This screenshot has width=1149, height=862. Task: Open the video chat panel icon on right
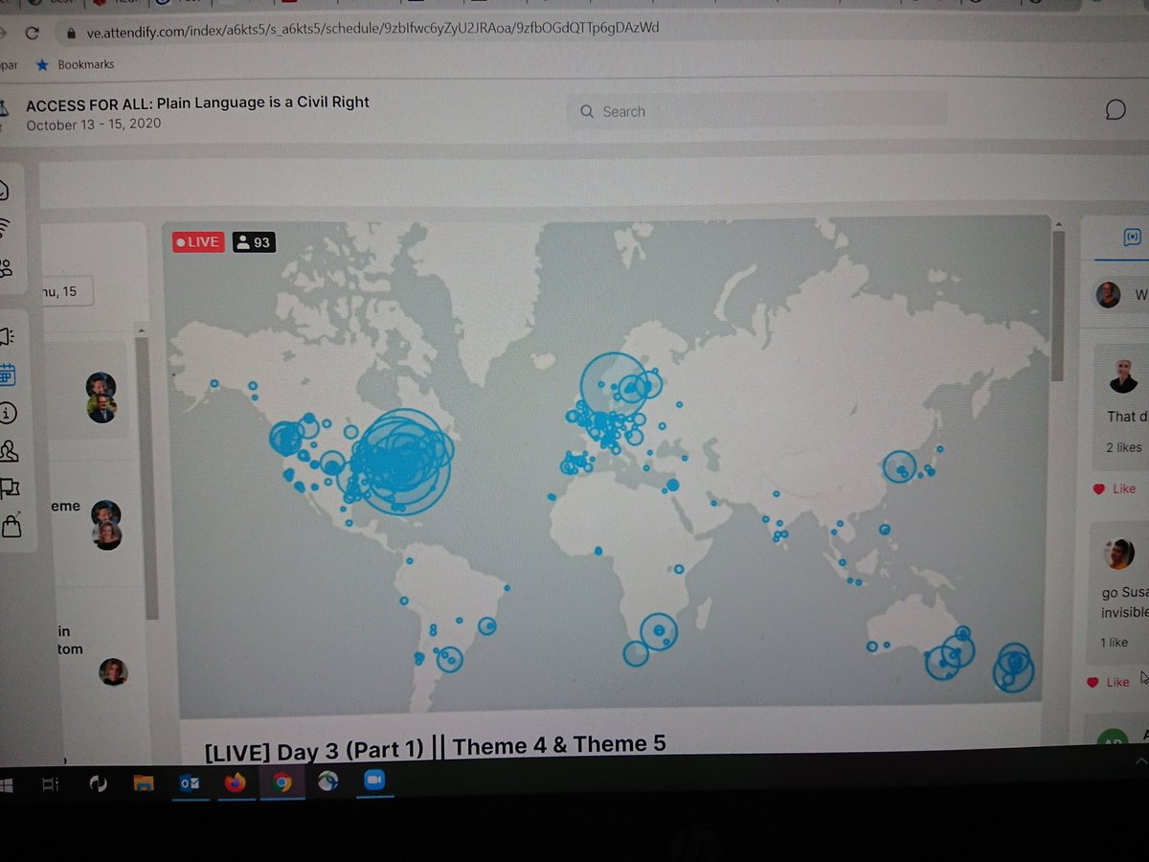(x=1132, y=238)
